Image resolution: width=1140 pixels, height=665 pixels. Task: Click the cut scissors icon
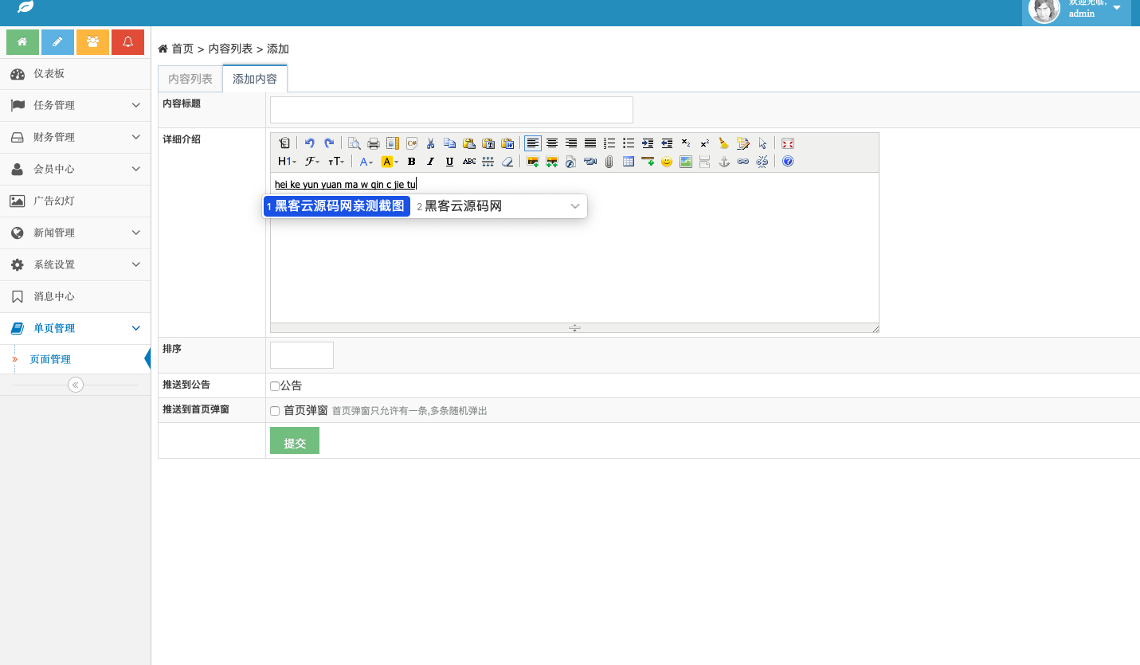point(430,143)
